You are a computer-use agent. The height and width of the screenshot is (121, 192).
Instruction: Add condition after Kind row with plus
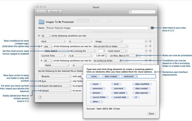coord(150,42)
